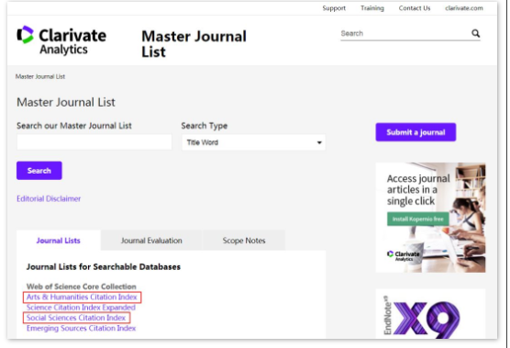The width and height of the screenshot is (510, 348).
Task: Click the Kopernio access journal ad image
Action: (430, 218)
